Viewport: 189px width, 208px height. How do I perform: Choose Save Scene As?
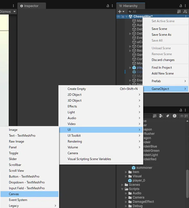coord(161,35)
